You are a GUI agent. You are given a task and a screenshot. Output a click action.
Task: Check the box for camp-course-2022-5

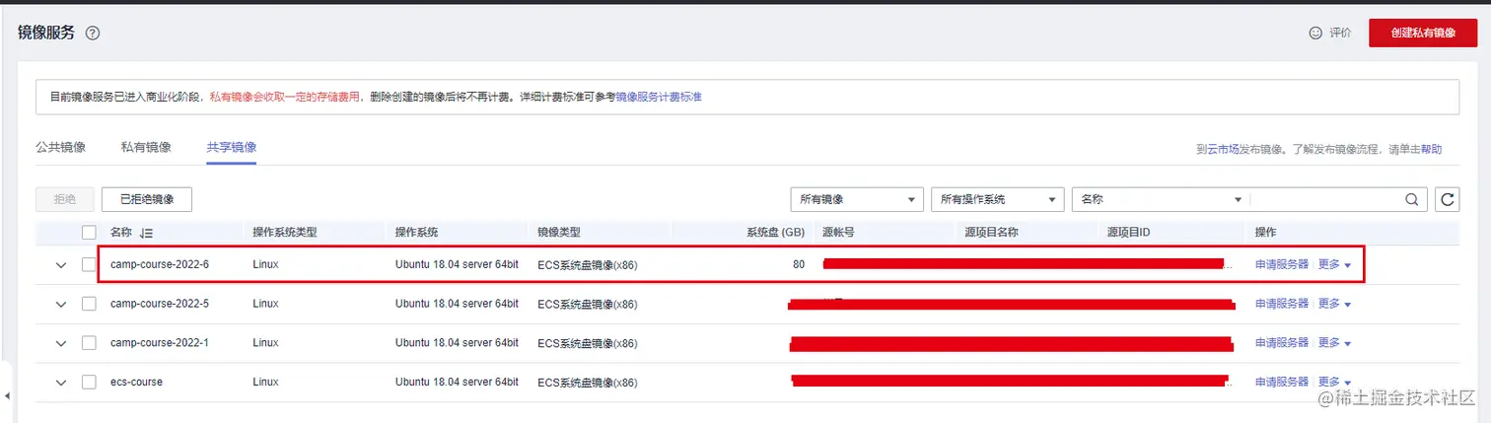(90, 304)
